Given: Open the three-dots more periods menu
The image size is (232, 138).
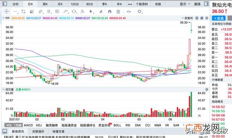Looking at the screenshot, I should pos(130,4).
